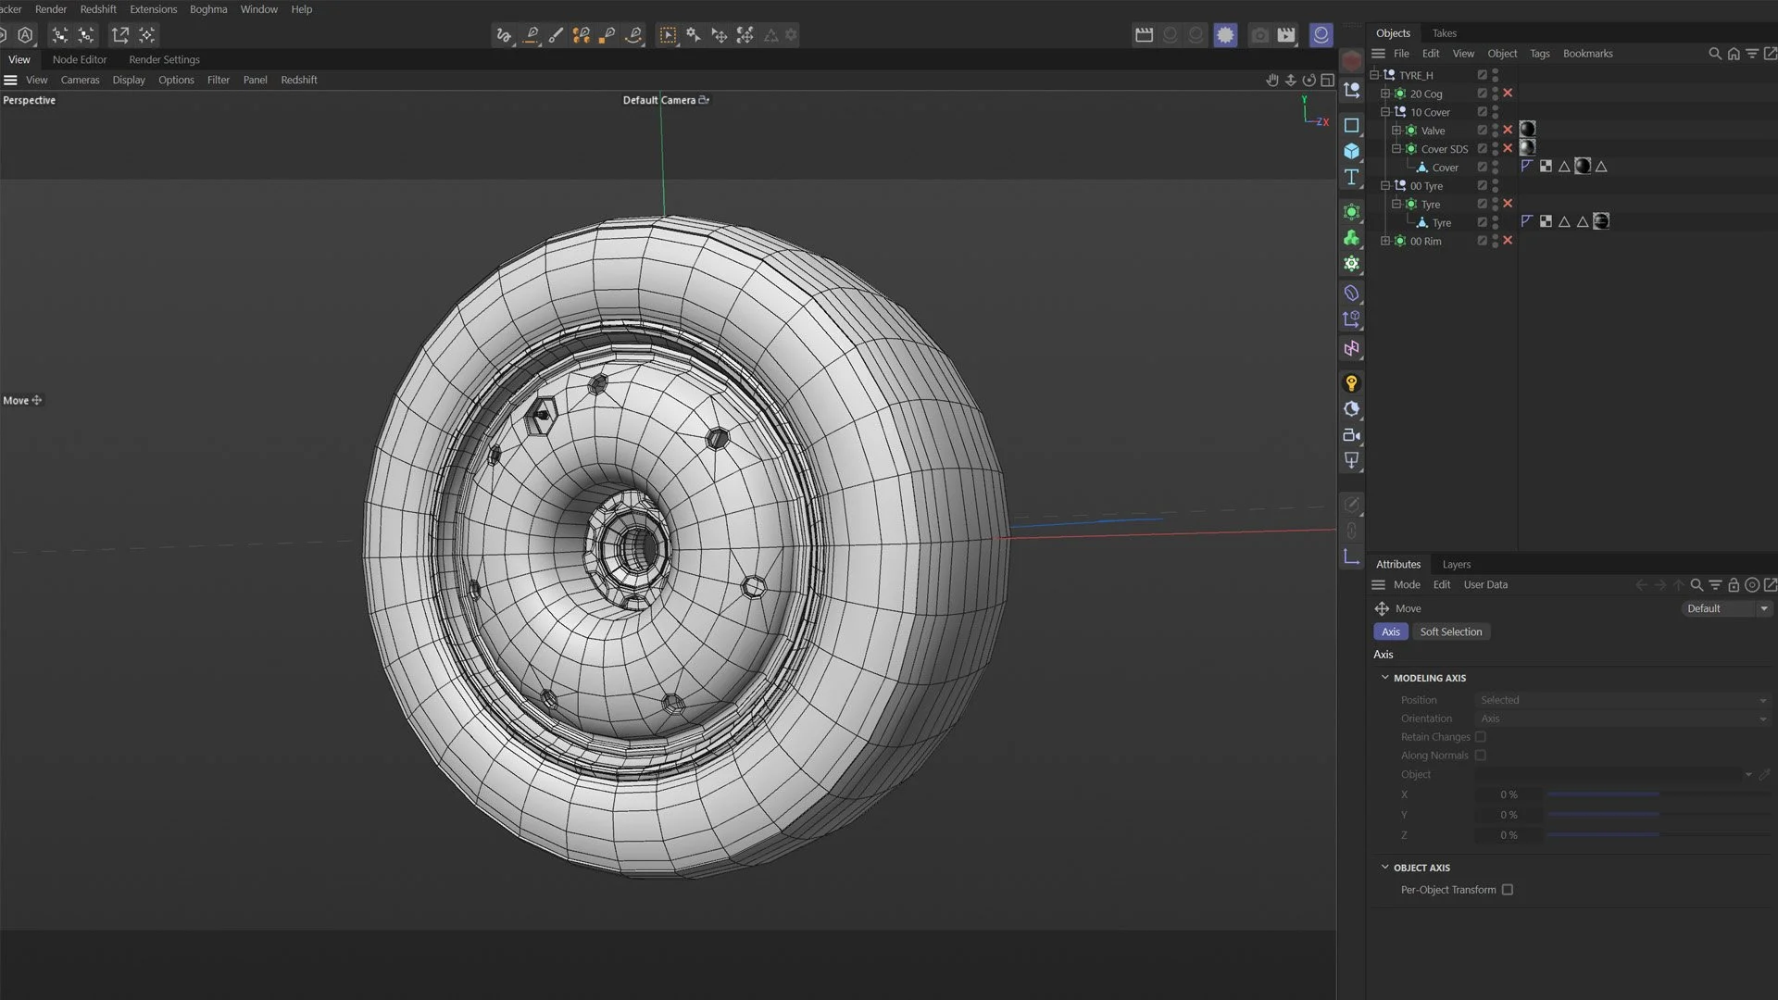Open the Redshift menu in viewport
Image resolution: width=1778 pixels, height=1000 pixels.
tap(299, 81)
